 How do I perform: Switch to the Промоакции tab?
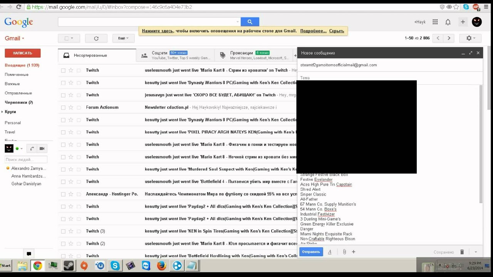253,55
